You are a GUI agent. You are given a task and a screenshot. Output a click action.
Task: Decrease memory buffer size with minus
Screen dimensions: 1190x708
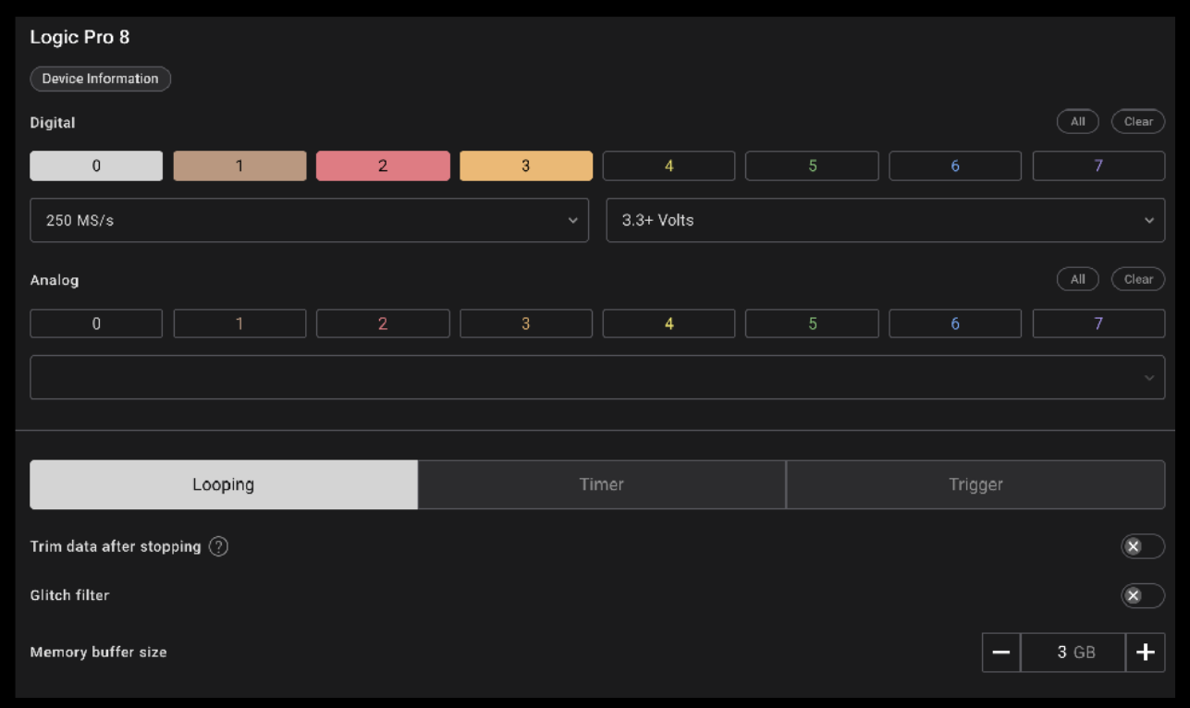1000,653
